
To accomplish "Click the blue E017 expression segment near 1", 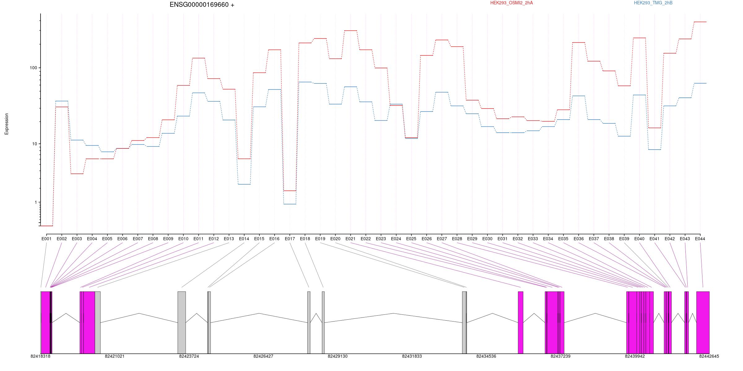I will click(290, 204).
